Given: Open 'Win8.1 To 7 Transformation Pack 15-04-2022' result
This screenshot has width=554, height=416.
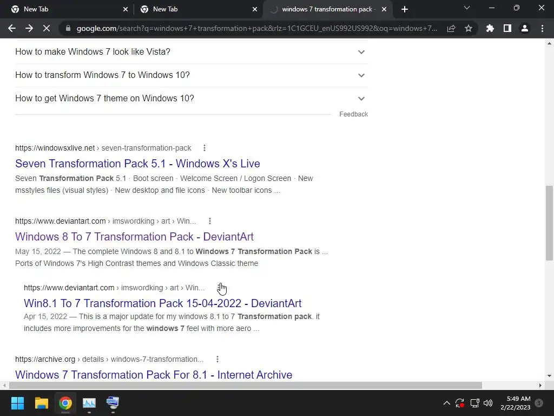Looking at the screenshot, I should (x=162, y=303).
